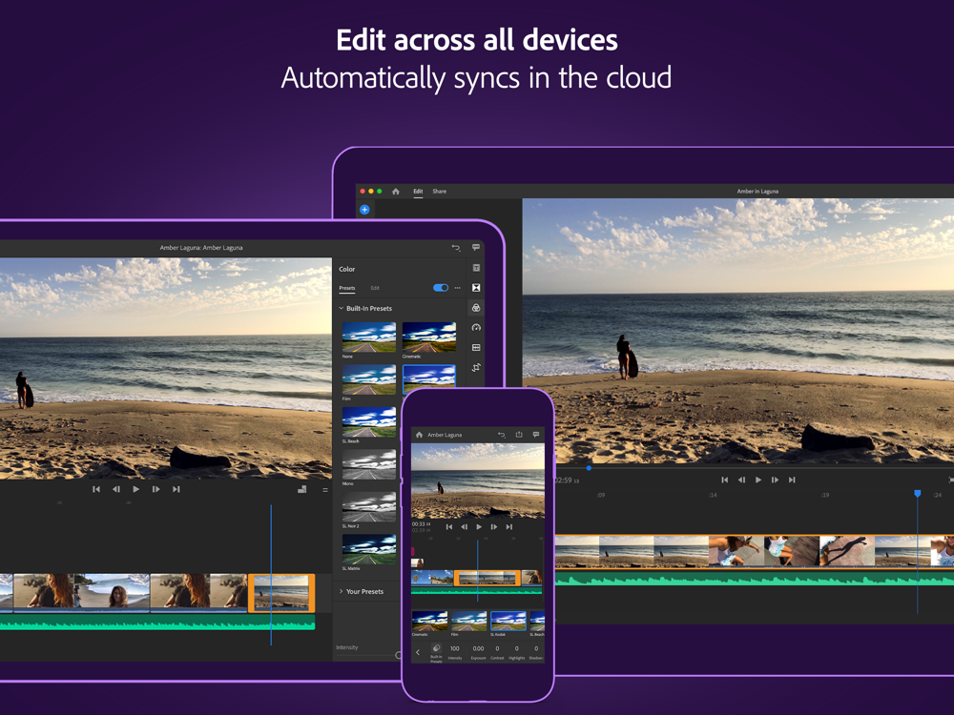
Task: Select the Edit tab in desktop window
Action: coord(418,191)
